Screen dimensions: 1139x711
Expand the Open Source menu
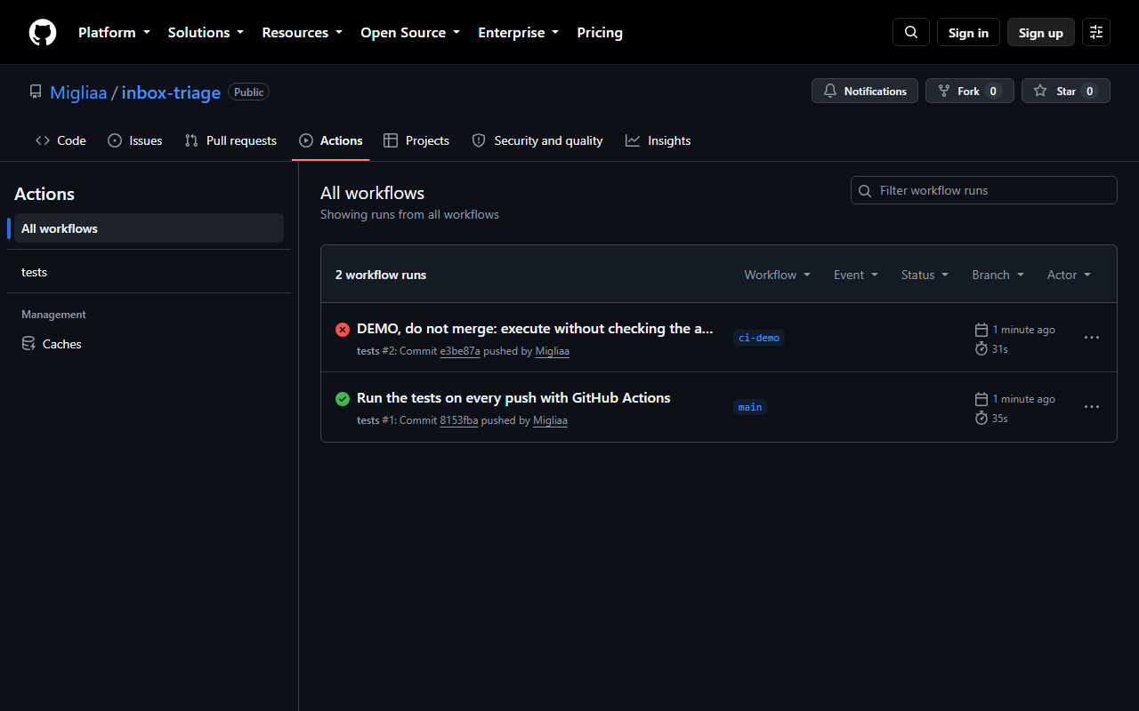coord(410,32)
